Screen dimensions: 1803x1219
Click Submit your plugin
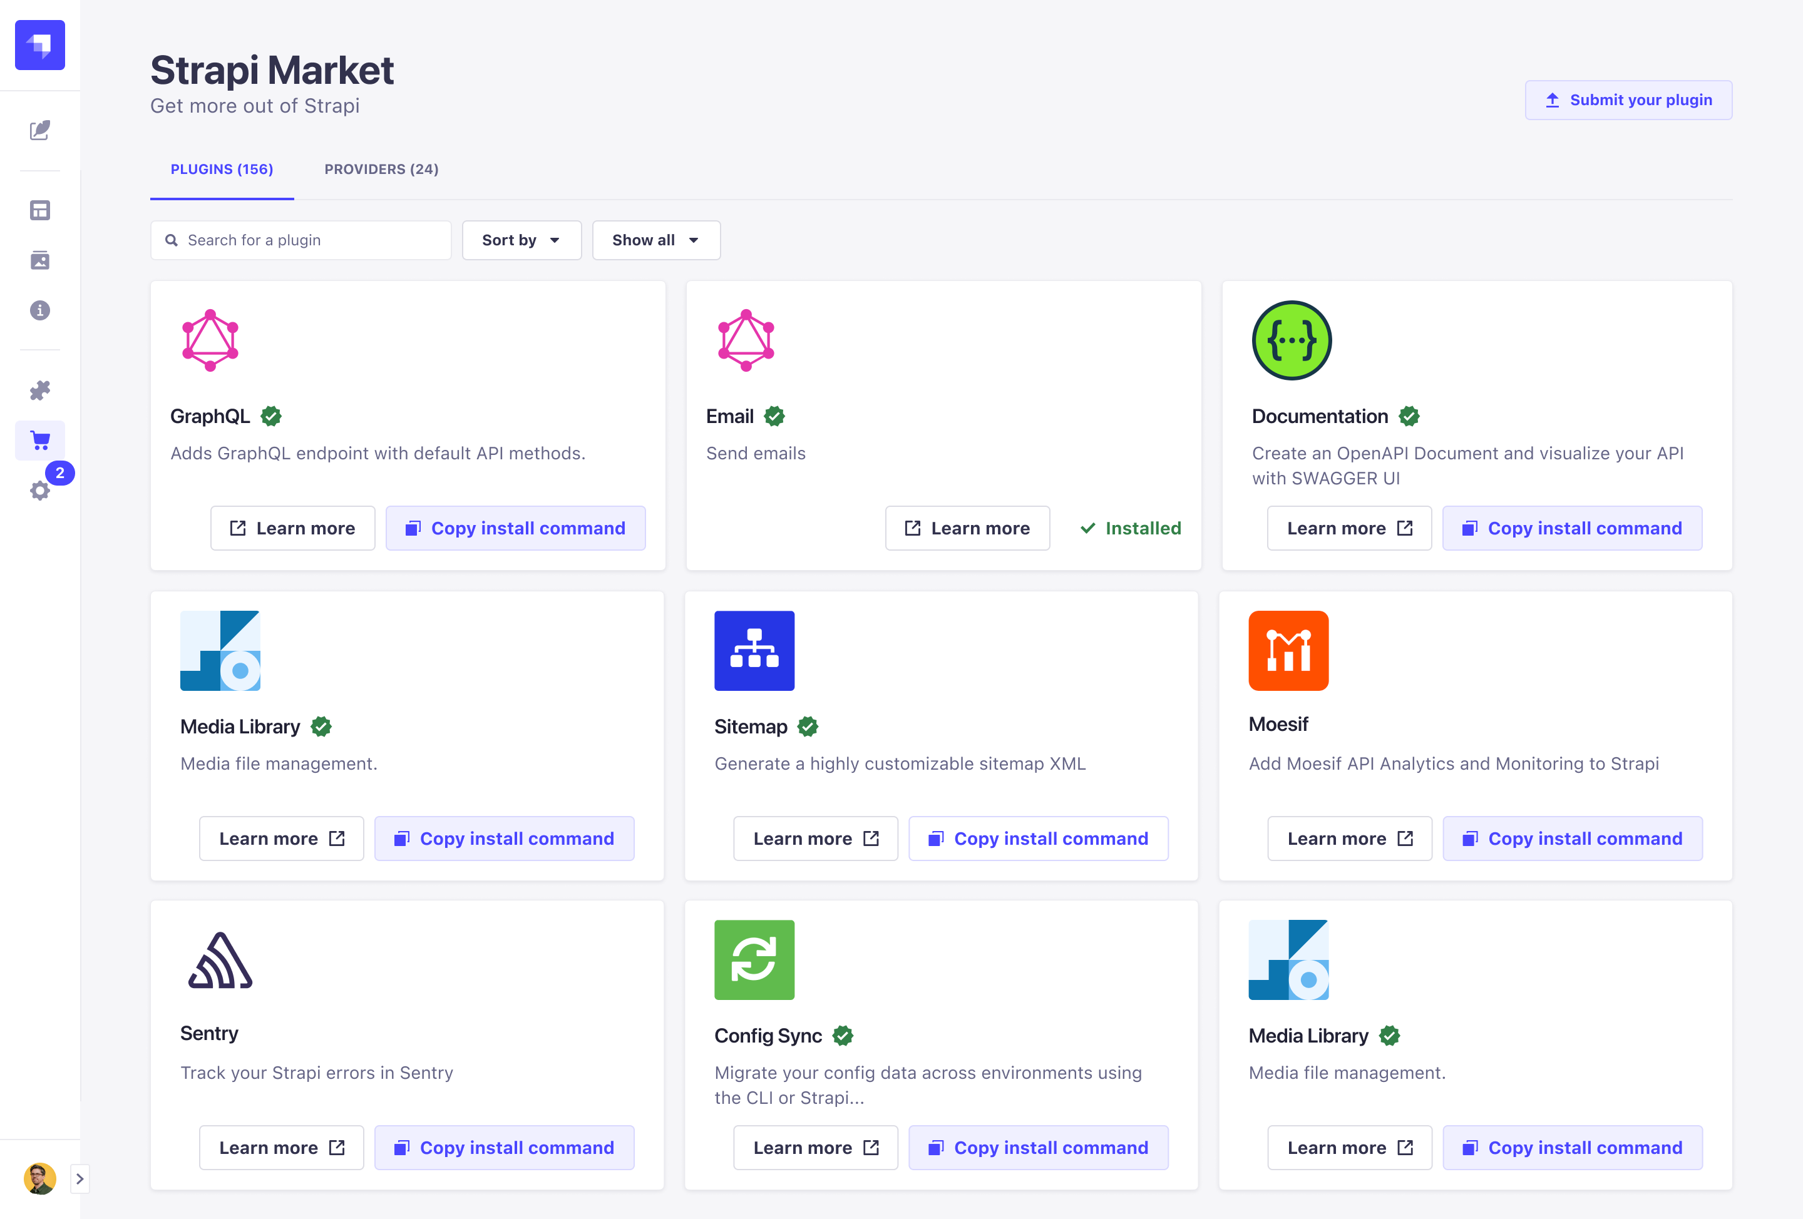click(1628, 99)
